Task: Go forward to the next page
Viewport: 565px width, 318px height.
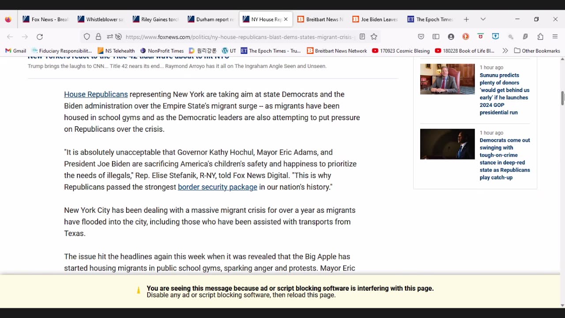Action: pyautogui.click(x=25, y=37)
